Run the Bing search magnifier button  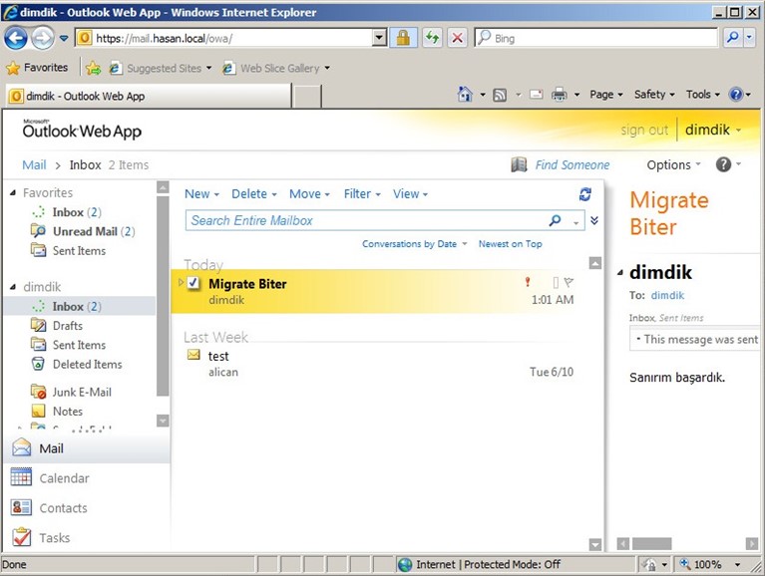[x=732, y=38]
